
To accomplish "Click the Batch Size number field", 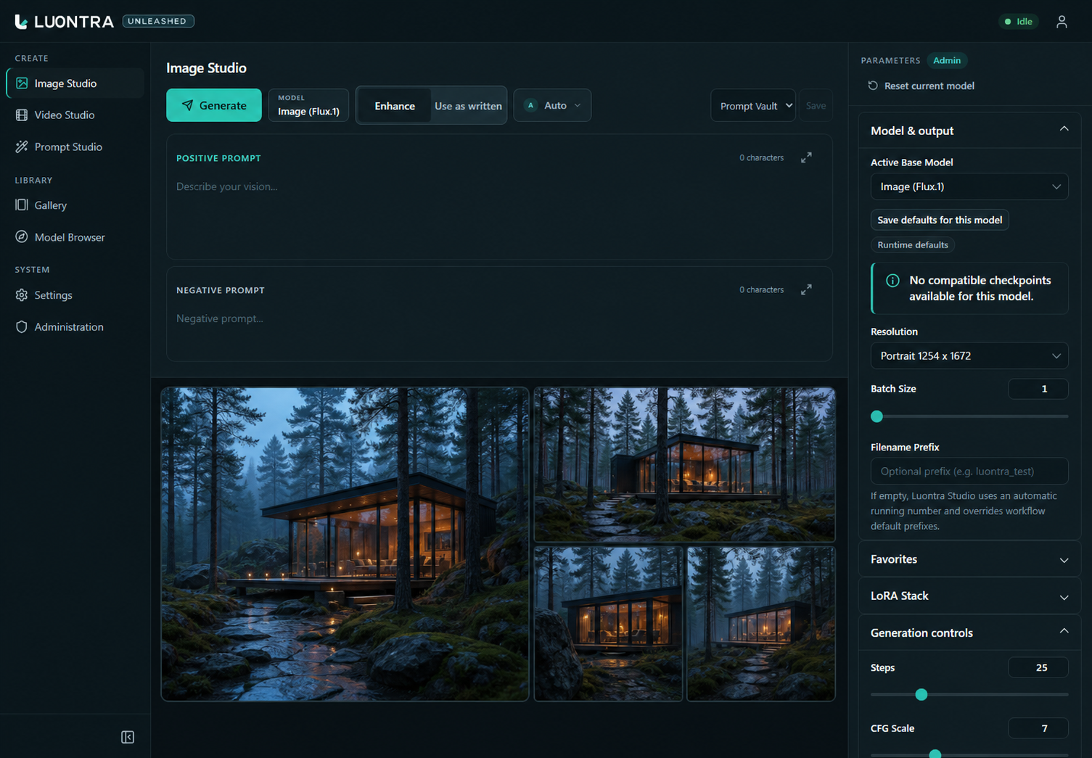I will (x=1038, y=389).
